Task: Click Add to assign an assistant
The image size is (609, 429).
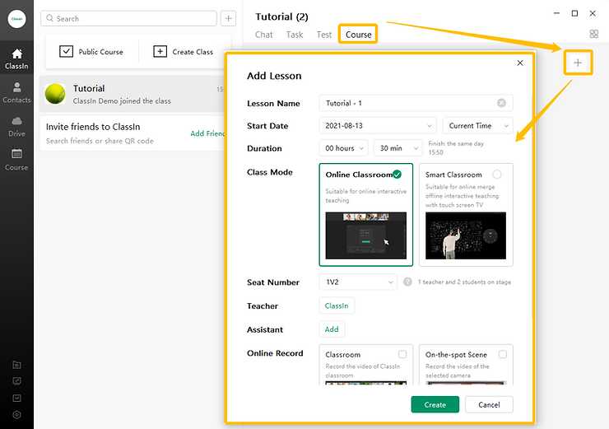Action: pyautogui.click(x=332, y=329)
